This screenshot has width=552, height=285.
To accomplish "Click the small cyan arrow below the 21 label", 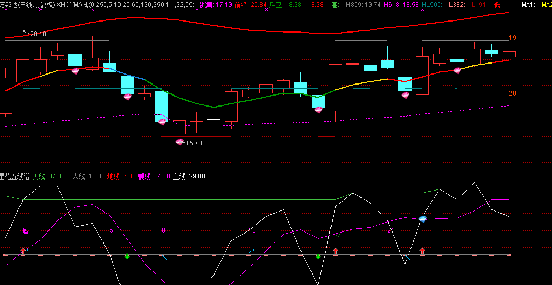I will point(408,258).
